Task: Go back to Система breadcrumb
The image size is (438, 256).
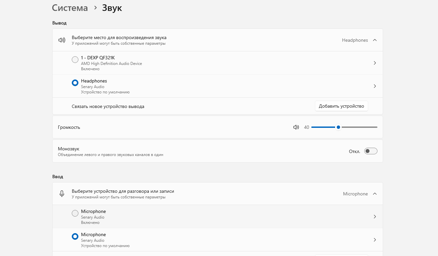Action: point(70,8)
